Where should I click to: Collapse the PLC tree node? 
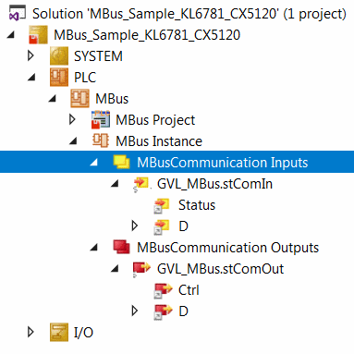click(x=31, y=77)
